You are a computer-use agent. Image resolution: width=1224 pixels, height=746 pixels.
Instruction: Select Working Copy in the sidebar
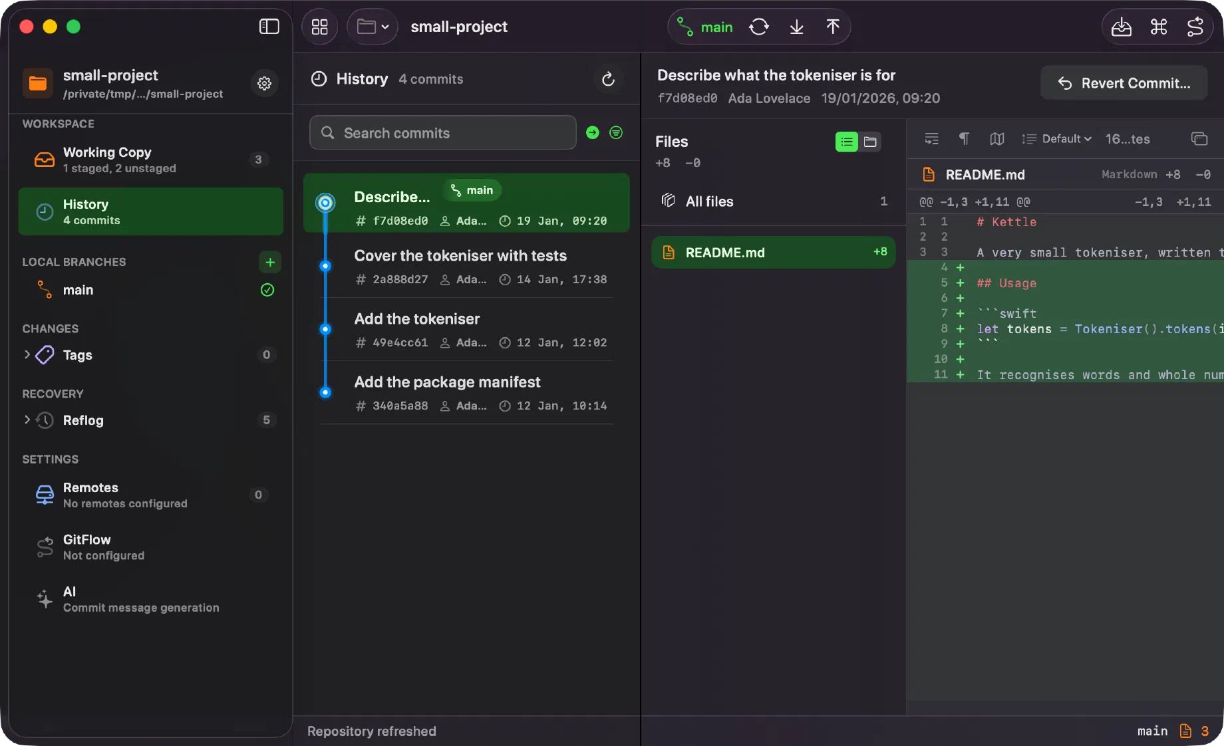point(151,160)
